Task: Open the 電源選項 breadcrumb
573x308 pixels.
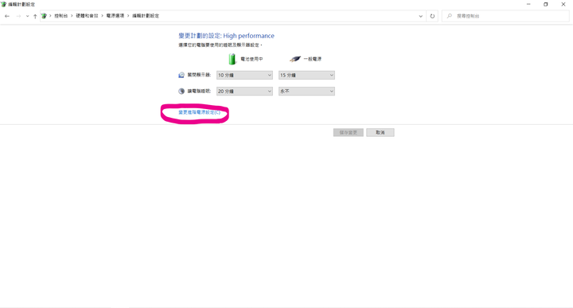Action: (115, 16)
